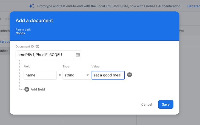
Task: Click the value input containing eat a good meal
Action: coord(108,75)
